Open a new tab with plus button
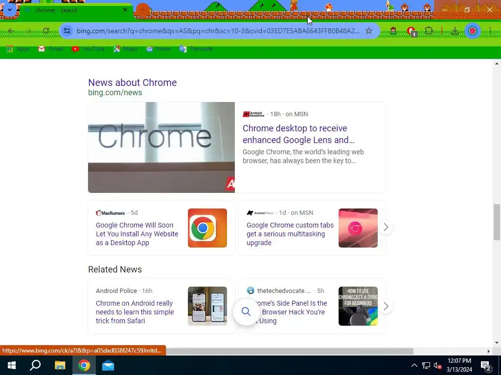The image size is (501, 375). [143, 10]
